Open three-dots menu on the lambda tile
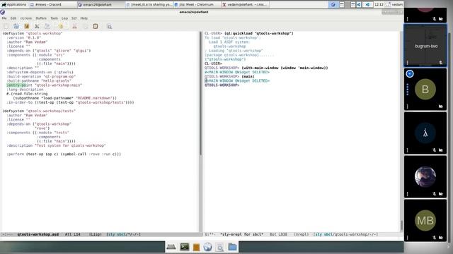 point(408,150)
